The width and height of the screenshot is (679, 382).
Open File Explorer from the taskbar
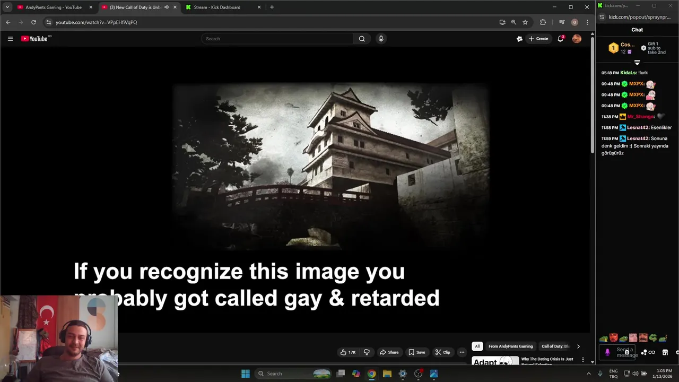[x=387, y=374]
